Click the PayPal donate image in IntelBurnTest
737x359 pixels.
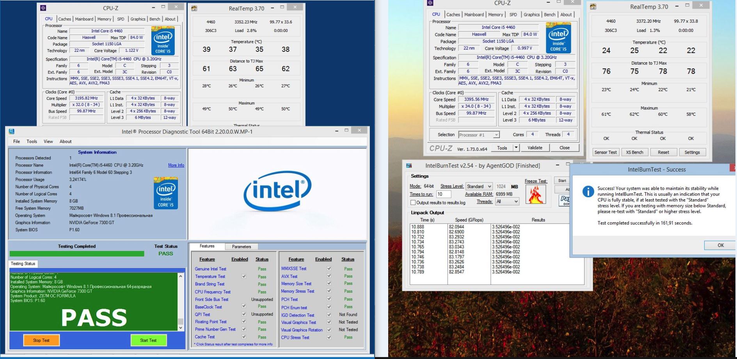coord(564,200)
